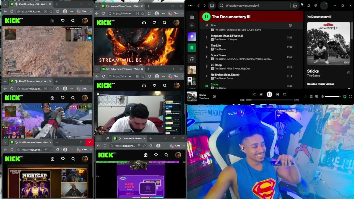Open the music note playlist in the sidebar
Image resolution: width=354 pixels, height=199 pixels.
click(192, 59)
